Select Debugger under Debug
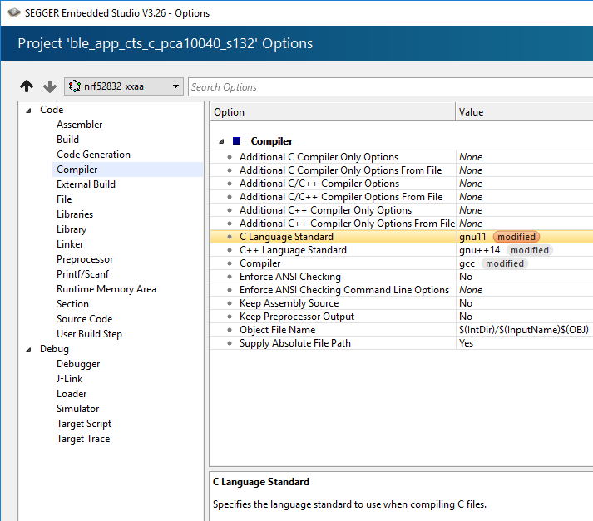 tap(78, 364)
